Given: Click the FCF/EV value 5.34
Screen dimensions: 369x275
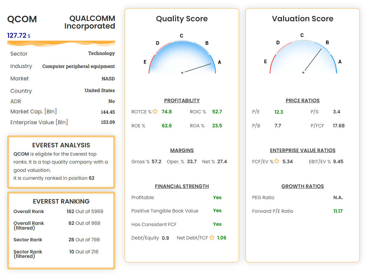Looking at the screenshot, I should click(288, 161).
